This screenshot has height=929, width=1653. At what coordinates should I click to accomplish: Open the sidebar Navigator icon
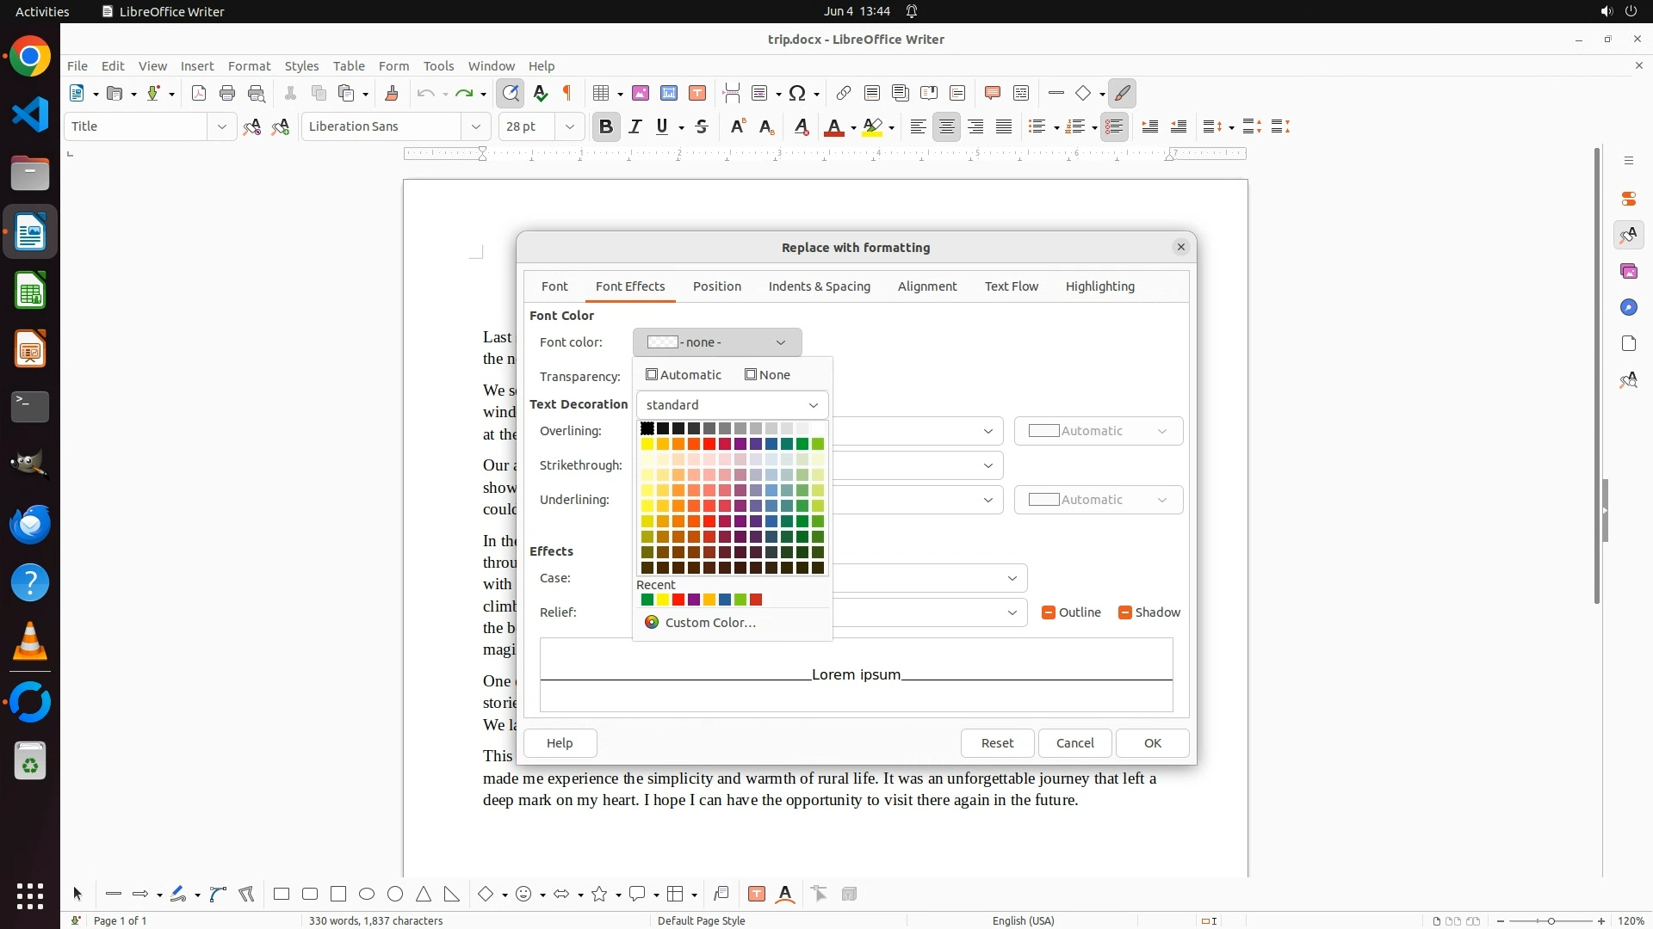tap(1628, 307)
